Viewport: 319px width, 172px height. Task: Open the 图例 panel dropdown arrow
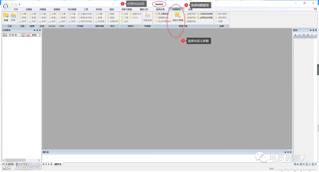(x=310, y=30)
